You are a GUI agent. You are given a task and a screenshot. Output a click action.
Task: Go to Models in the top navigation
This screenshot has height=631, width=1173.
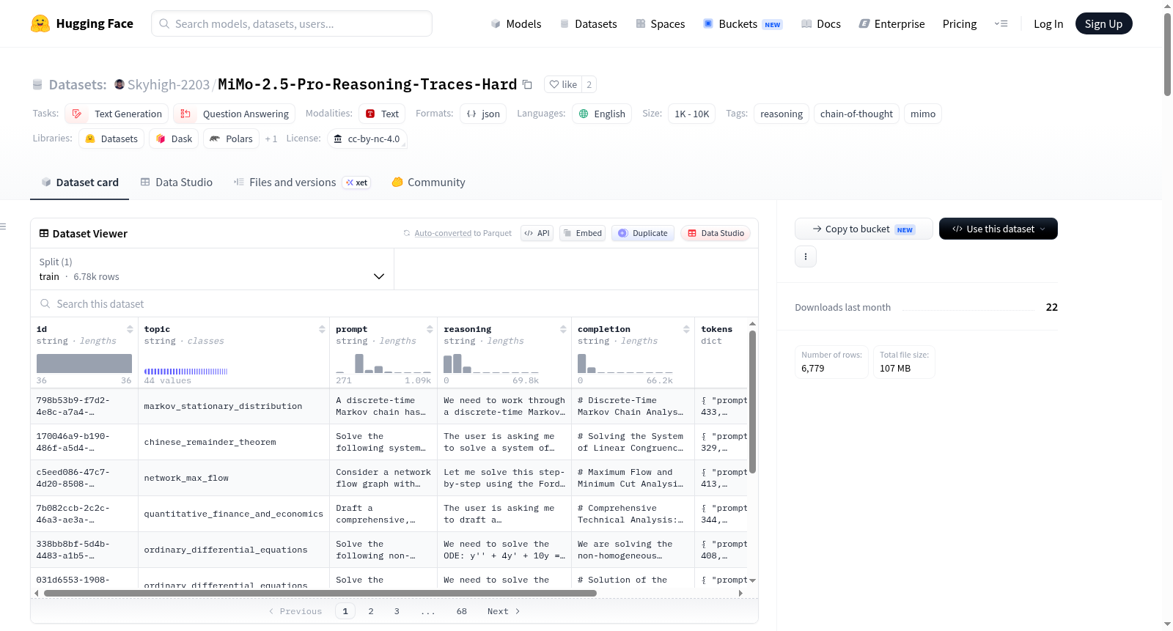pyautogui.click(x=516, y=23)
